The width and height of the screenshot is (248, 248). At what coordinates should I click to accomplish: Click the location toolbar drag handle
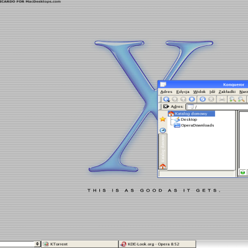pos(161,107)
